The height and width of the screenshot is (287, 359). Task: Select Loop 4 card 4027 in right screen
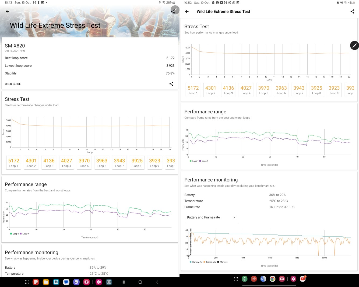(246, 90)
